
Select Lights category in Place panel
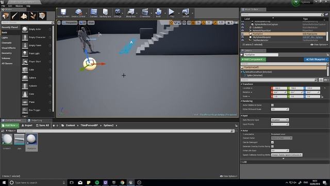tap(5, 38)
